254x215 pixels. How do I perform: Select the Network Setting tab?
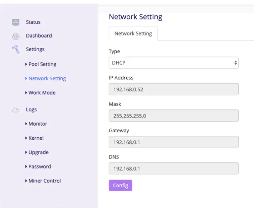(133, 33)
